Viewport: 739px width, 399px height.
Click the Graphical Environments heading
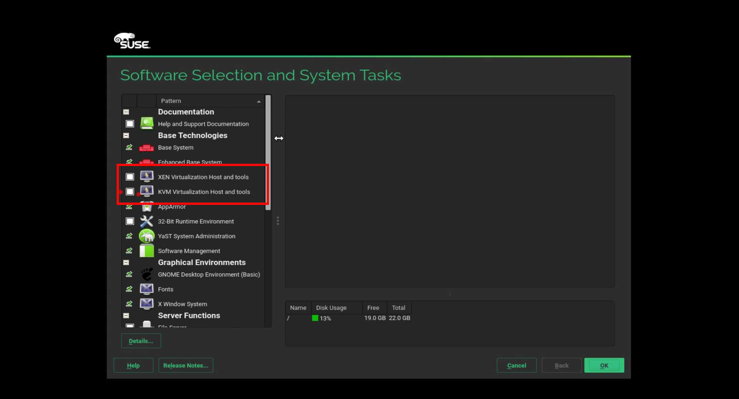[x=202, y=263]
